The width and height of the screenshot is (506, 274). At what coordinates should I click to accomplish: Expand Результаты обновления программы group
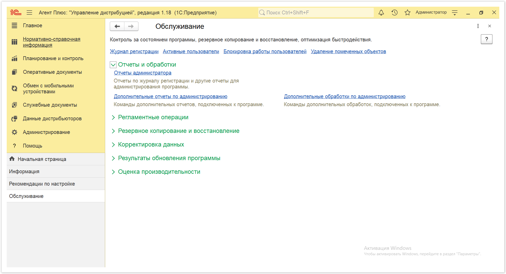(x=113, y=158)
